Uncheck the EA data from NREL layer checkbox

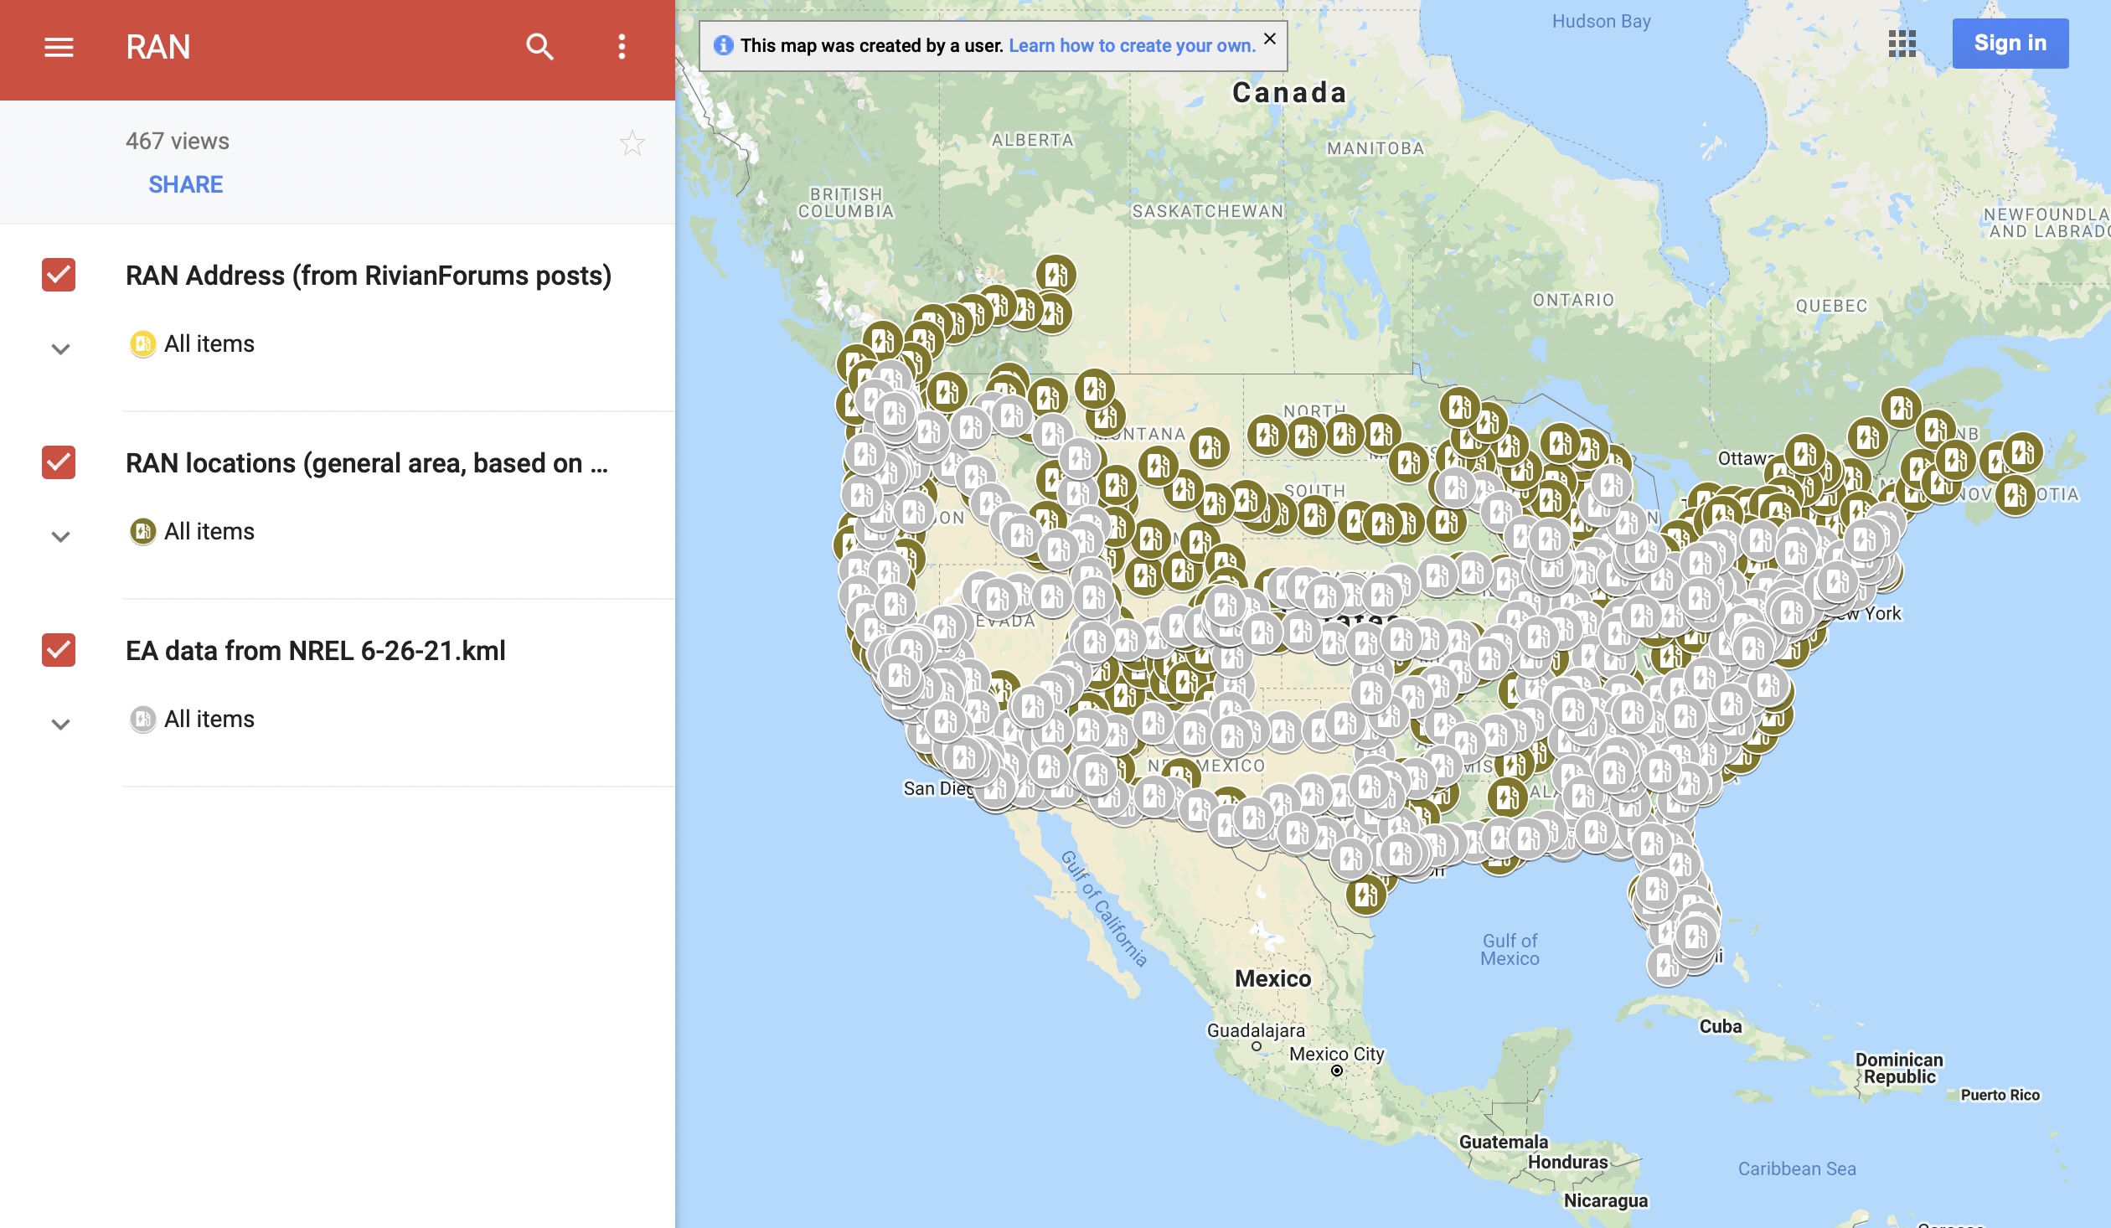tap(59, 650)
